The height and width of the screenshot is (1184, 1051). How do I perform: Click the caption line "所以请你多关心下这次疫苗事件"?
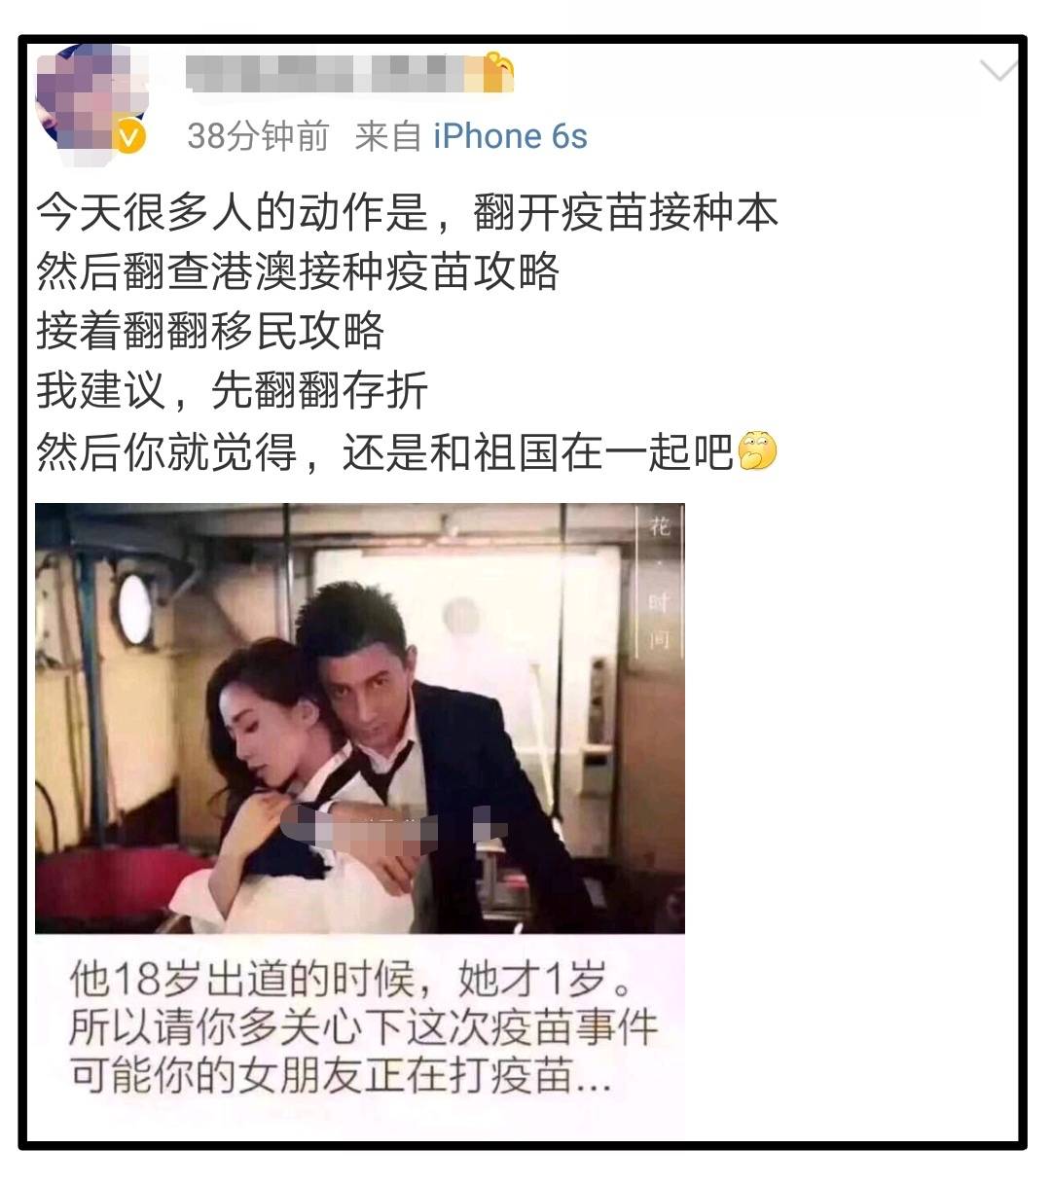[x=362, y=1027]
